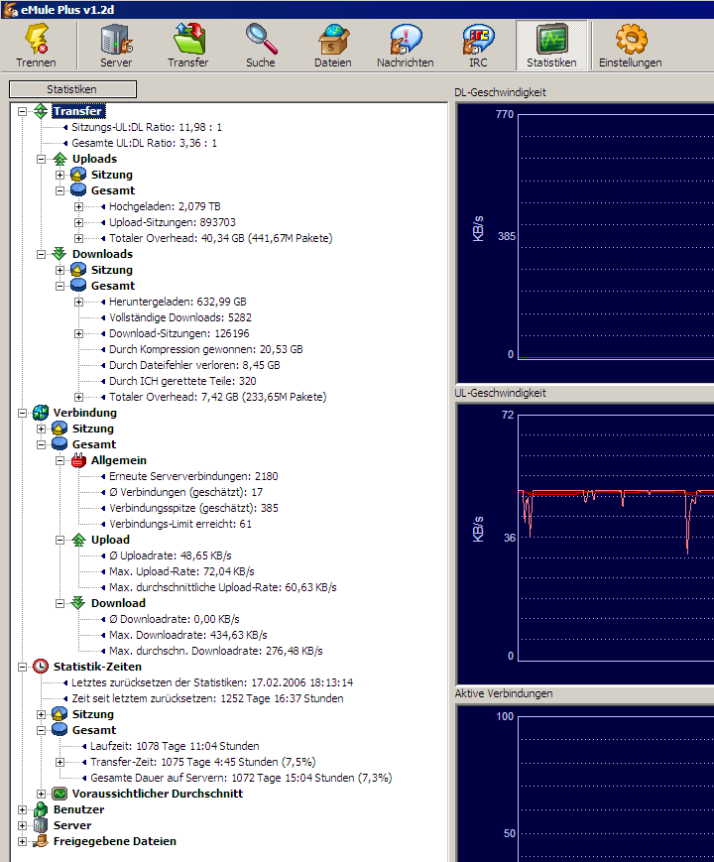714x862 pixels.
Task: Click the UL-Geschwindigkeit graph
Action: click(x=586, y=545)
